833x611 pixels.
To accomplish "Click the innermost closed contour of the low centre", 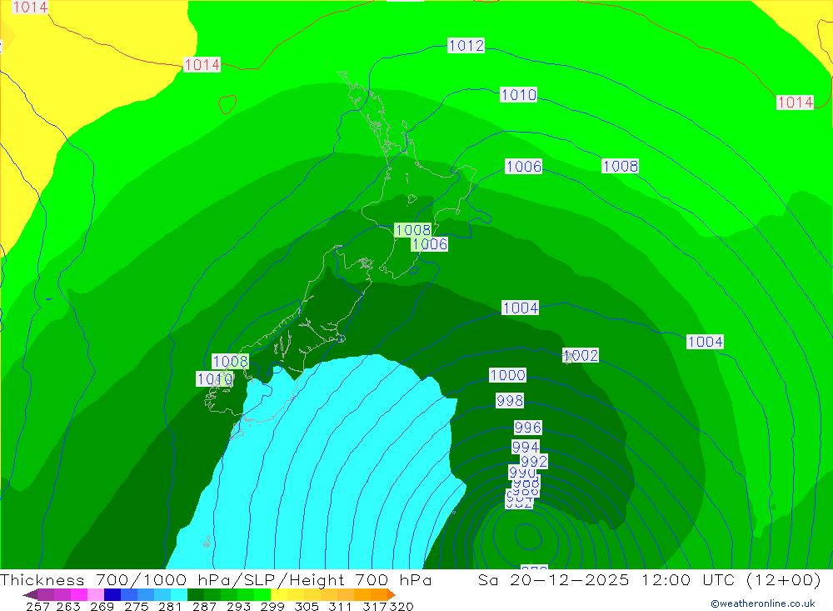I will click(528, 535).
